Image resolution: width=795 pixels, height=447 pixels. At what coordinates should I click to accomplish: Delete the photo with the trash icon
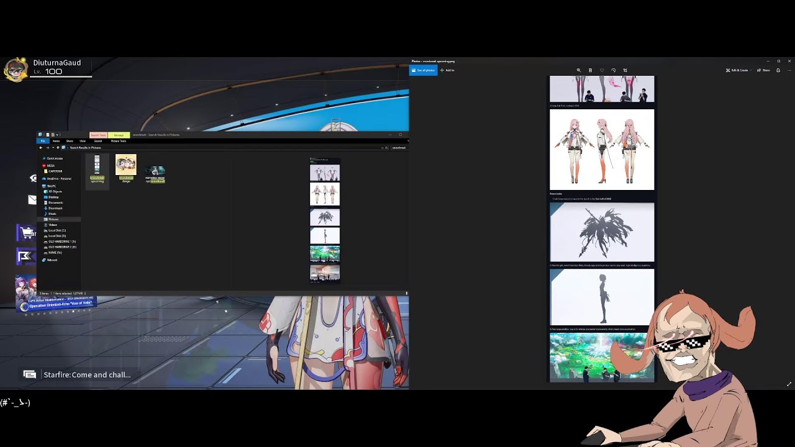pos(590,70)
